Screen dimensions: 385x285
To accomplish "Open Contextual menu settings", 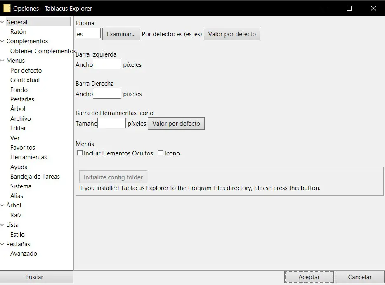I will (x=25, y=80).
